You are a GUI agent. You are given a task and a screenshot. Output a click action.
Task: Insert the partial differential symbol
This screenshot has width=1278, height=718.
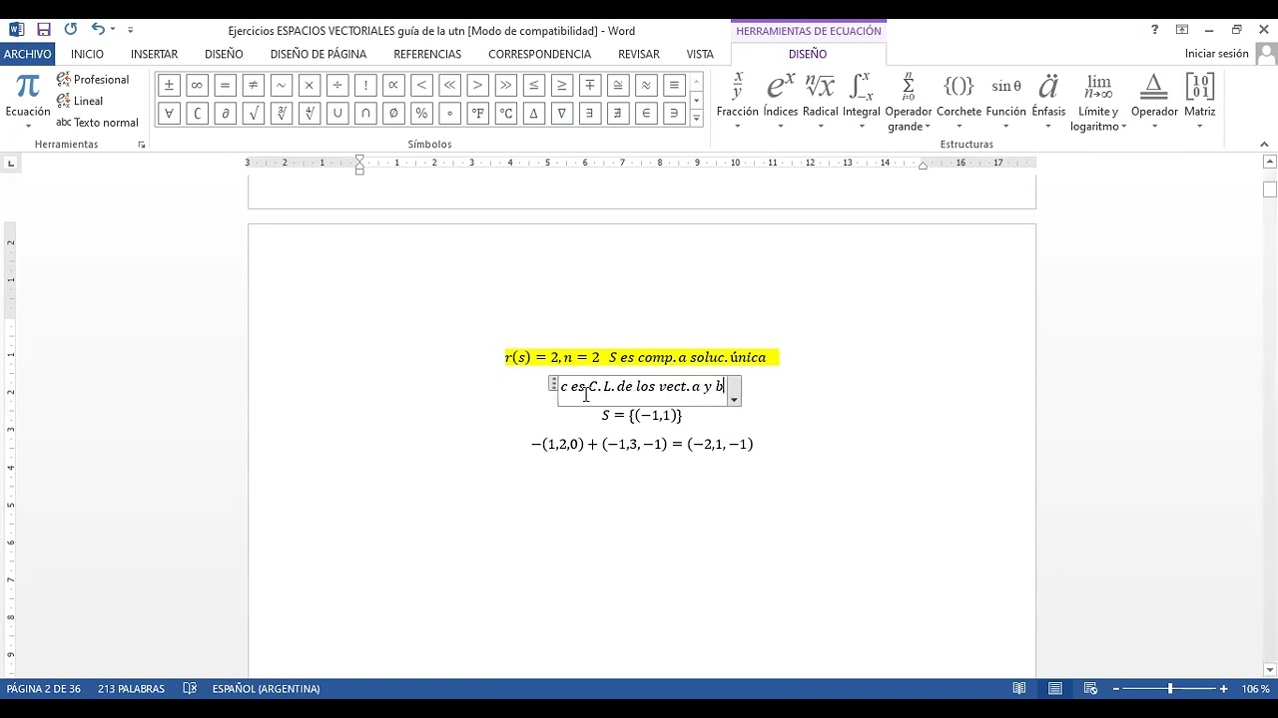click(x=225, y=114)
